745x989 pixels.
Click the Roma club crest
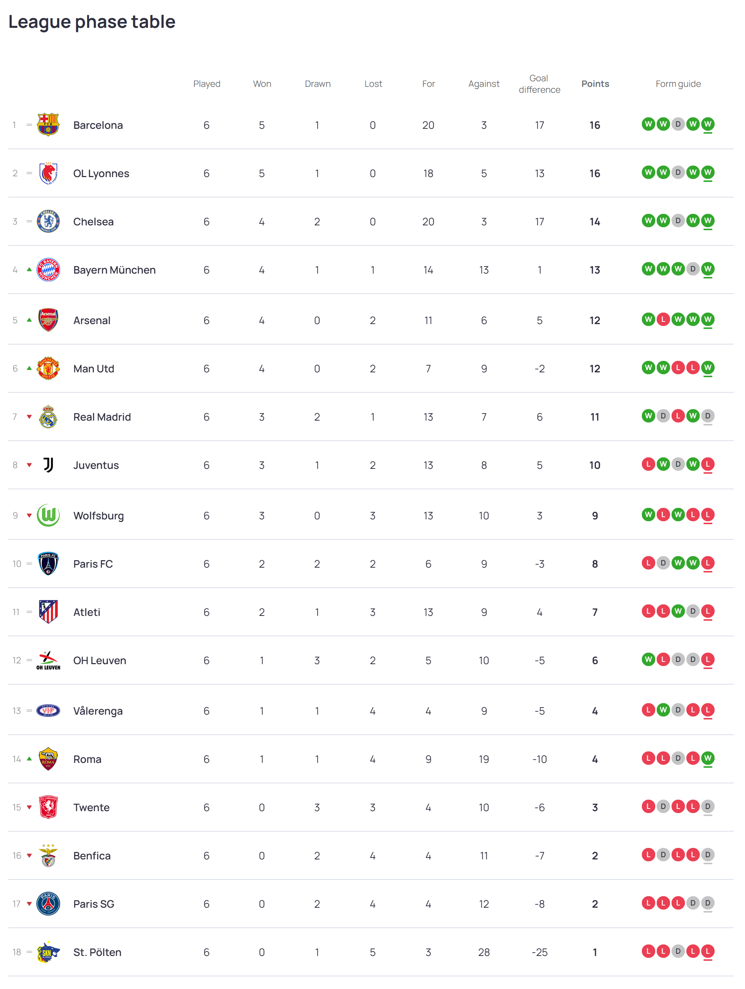pyautogui.click(x=48, y=759)
